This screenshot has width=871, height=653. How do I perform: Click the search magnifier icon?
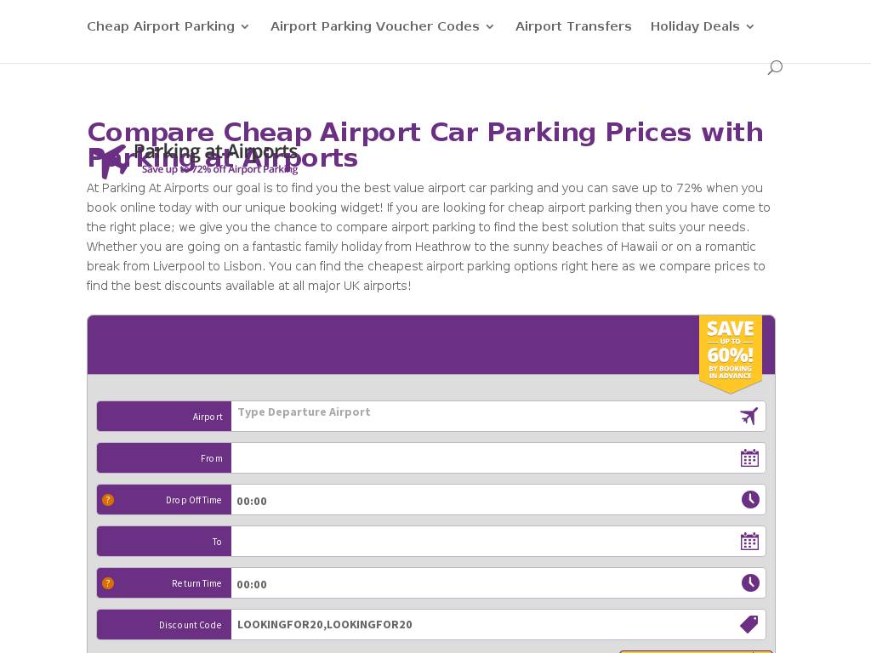click(x=774, y=67)
